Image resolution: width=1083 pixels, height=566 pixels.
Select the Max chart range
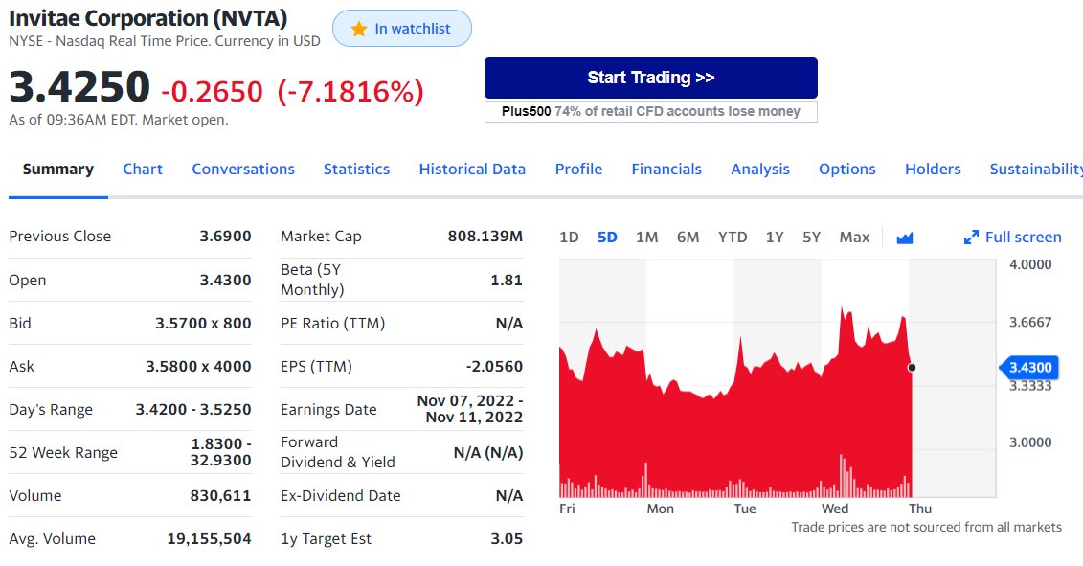(x=854, y=238)
